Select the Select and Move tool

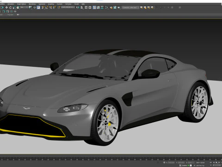point(6,7)
